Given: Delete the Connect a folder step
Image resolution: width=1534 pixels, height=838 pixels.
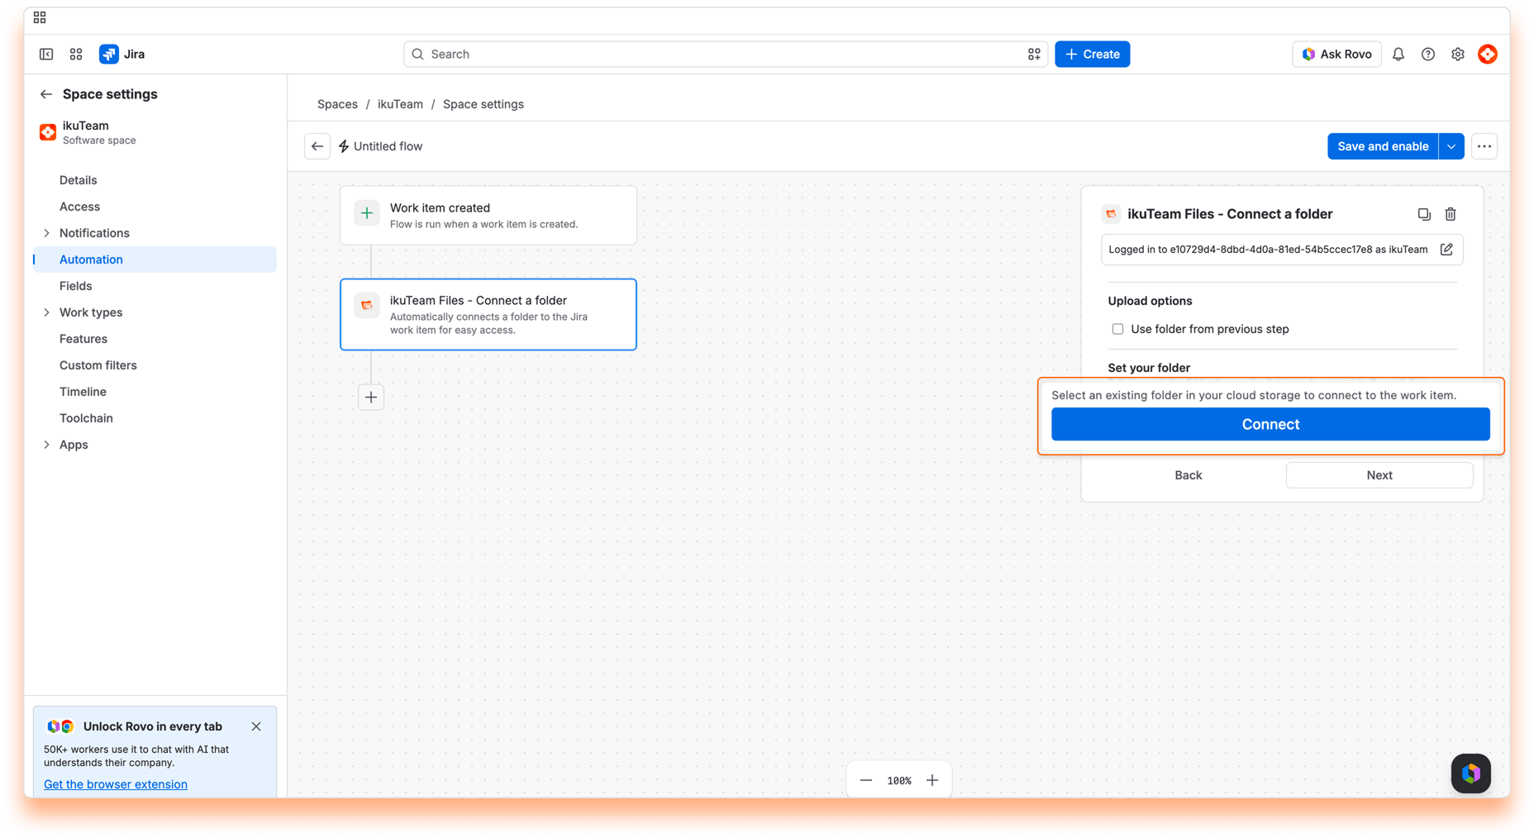Looking at the screenshot, I should [x=1450, y=214].
